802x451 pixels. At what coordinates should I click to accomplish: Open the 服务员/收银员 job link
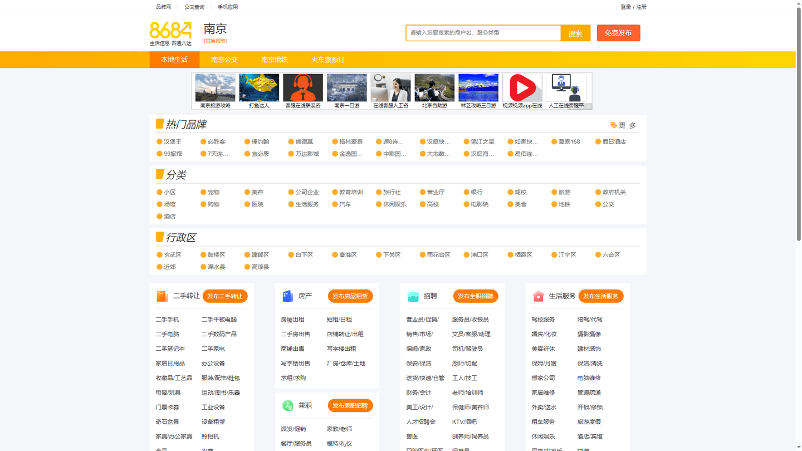[471, 320]
